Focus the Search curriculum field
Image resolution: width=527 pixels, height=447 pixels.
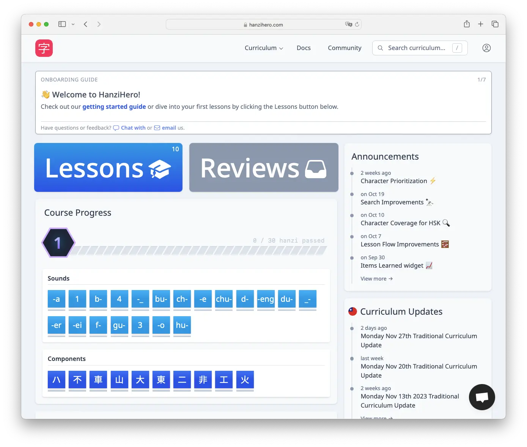click(420, 48)
